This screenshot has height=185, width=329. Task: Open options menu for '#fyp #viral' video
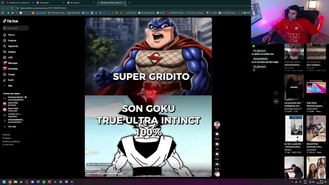pyautogui.click(x=325, y=103)
